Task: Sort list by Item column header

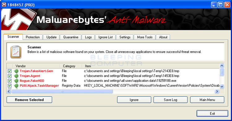Action: pos(151,66)
